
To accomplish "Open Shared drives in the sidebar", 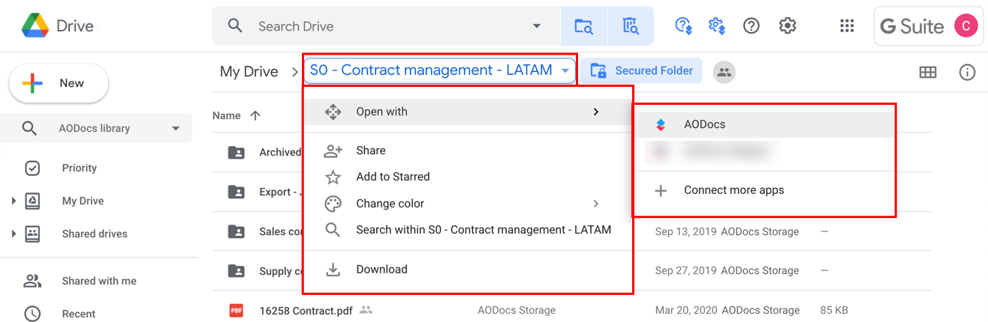I will coord(95,234).
